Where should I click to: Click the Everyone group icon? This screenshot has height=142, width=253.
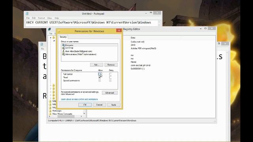(x=63, y=45)
